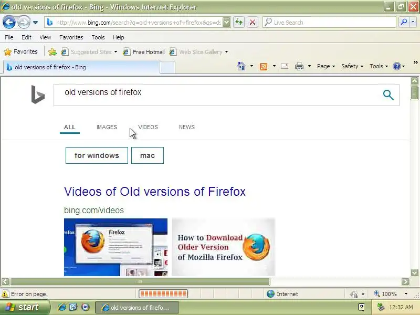Click the RSS feeds icon
The width and height of the screenshot is (420, 315).
tap(264, 66)
